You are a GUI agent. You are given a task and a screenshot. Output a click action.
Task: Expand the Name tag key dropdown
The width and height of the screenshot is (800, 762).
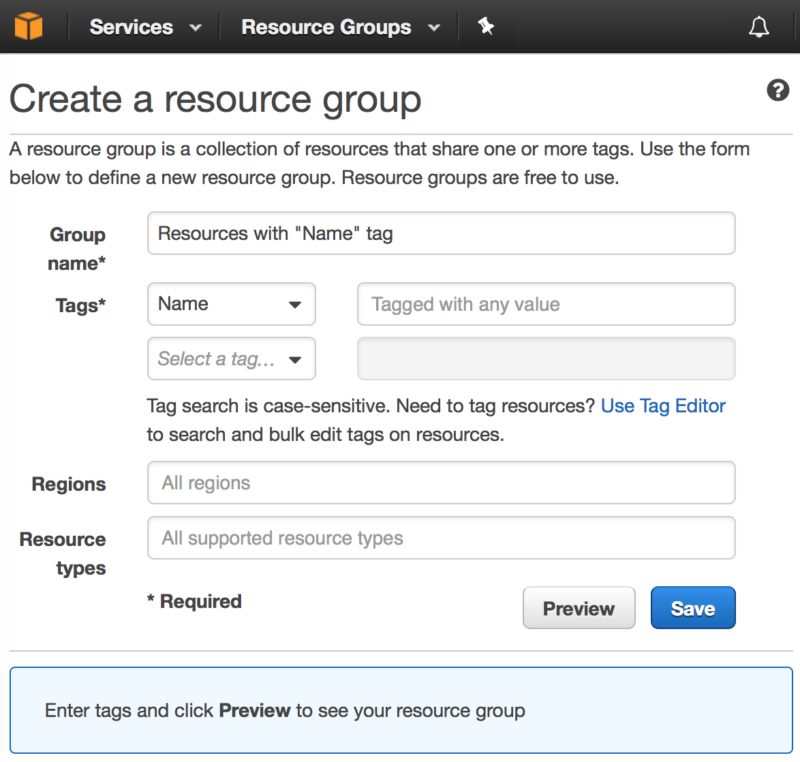point(232,304)
